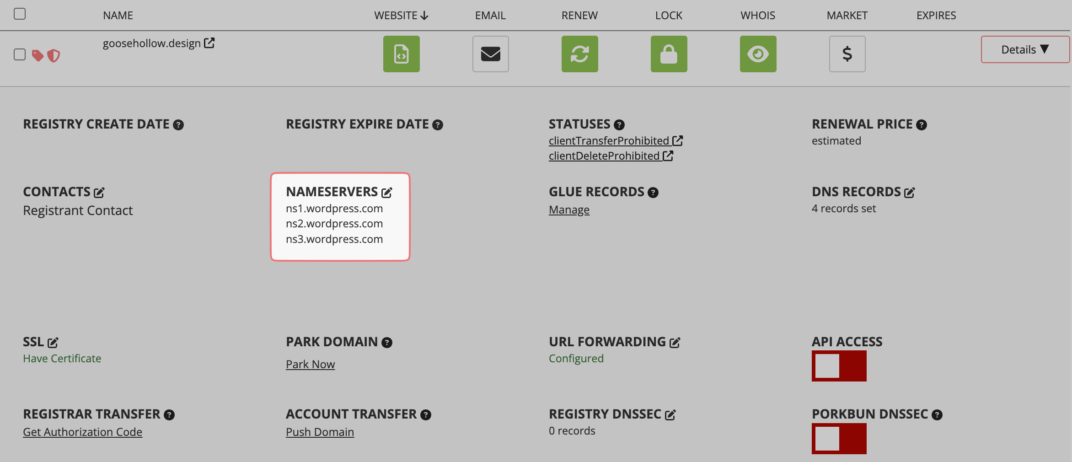Open external icon for clientDeleteProhibited
This screenshot has width=1072, height=462.
668,156
